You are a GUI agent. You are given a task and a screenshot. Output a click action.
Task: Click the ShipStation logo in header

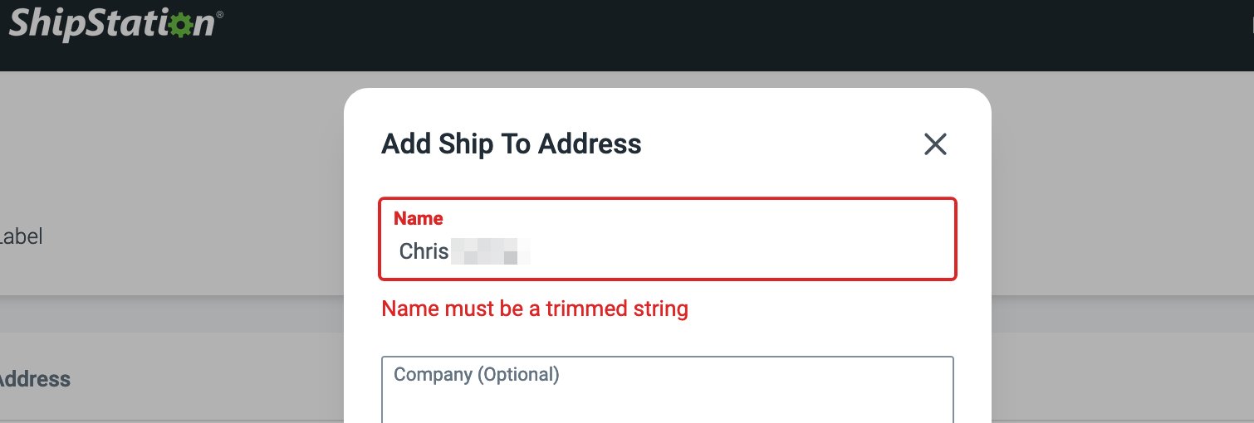tap(111, 22)
